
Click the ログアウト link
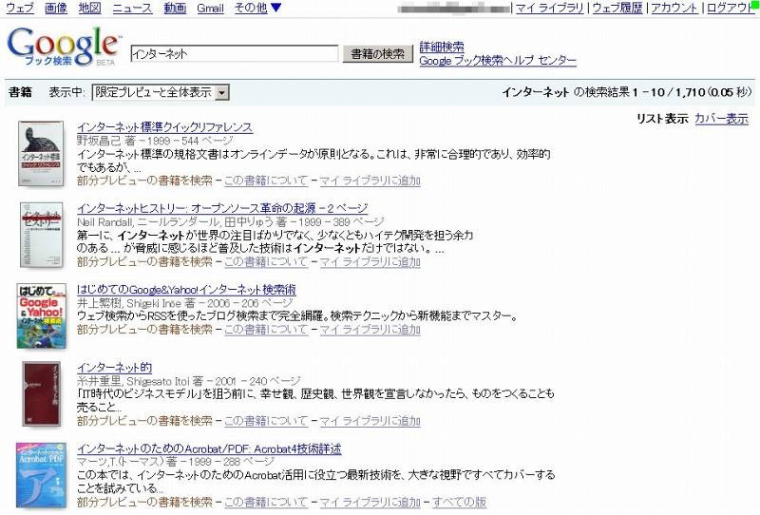tap(731, 8)
